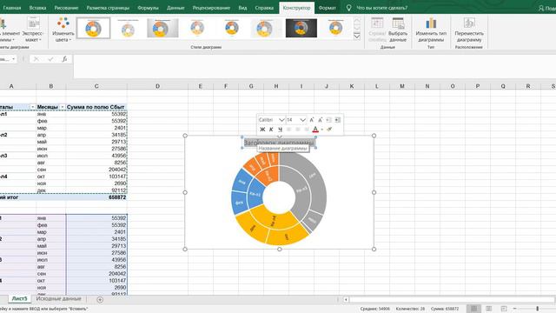Viewport: 556px width, 313px height.
Task: Click the red font color A button
Action: pyautogui.click(x=315, y=130)
